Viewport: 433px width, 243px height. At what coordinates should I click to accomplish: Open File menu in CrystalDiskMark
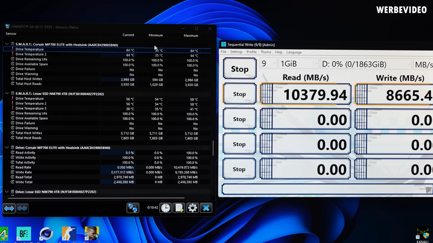pos(224,52)
